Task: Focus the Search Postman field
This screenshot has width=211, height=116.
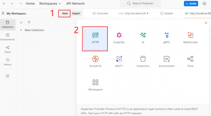Action: [x=140, y=3]
